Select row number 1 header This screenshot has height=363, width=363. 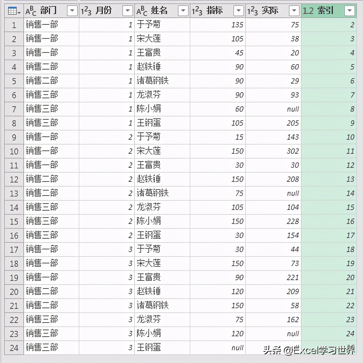14,25
